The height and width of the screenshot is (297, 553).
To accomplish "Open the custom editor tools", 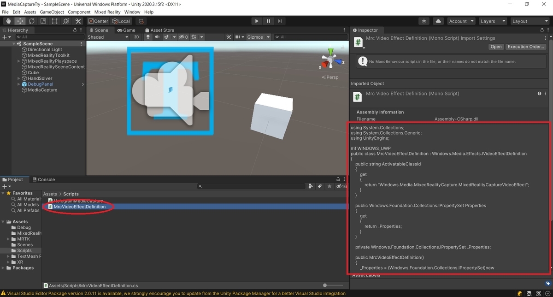I will tap(78, 21).
